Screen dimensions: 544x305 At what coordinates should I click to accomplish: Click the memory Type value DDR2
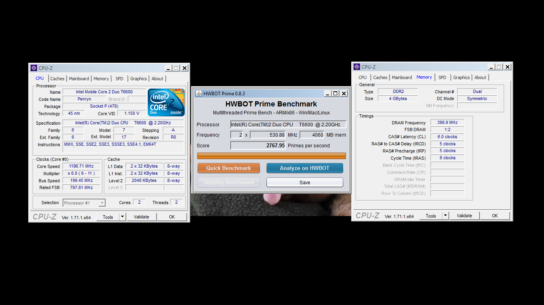click(398, 92)
